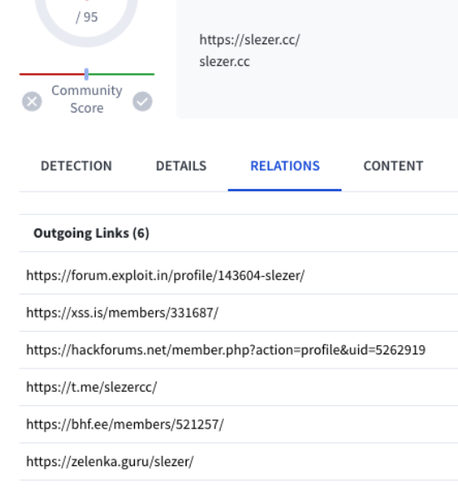The image size is (458, 496).
Task: Switch to the DETECTION tab
Action: click(x=76, y=166)
